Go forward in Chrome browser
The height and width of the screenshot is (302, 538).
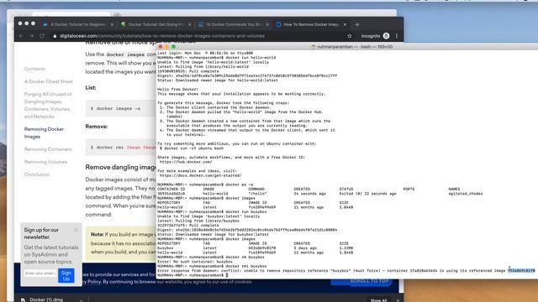(32, 36)
